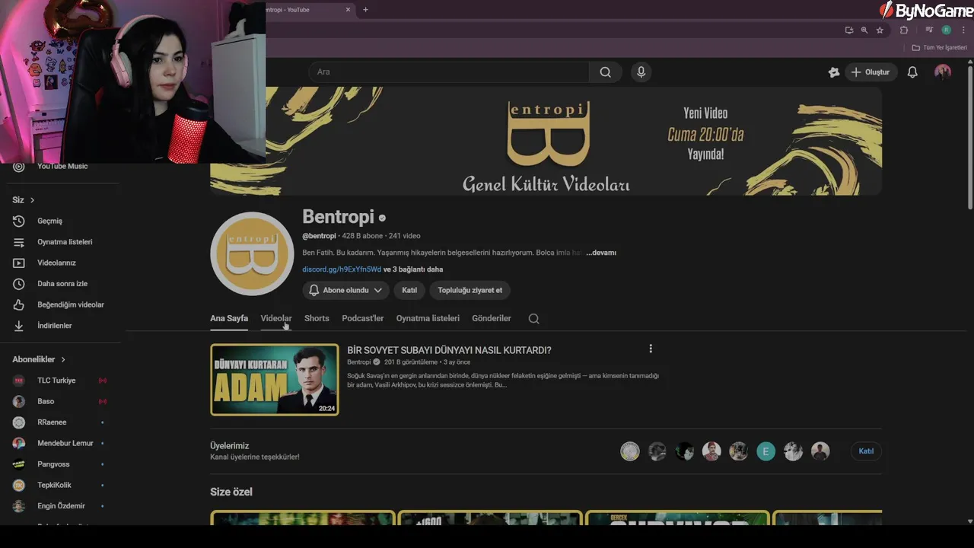The width and height of the screenshot is (974, 548).
Task: Click Katıl button in the Üyelerimiz row
Action: click(x=866, y=451)
